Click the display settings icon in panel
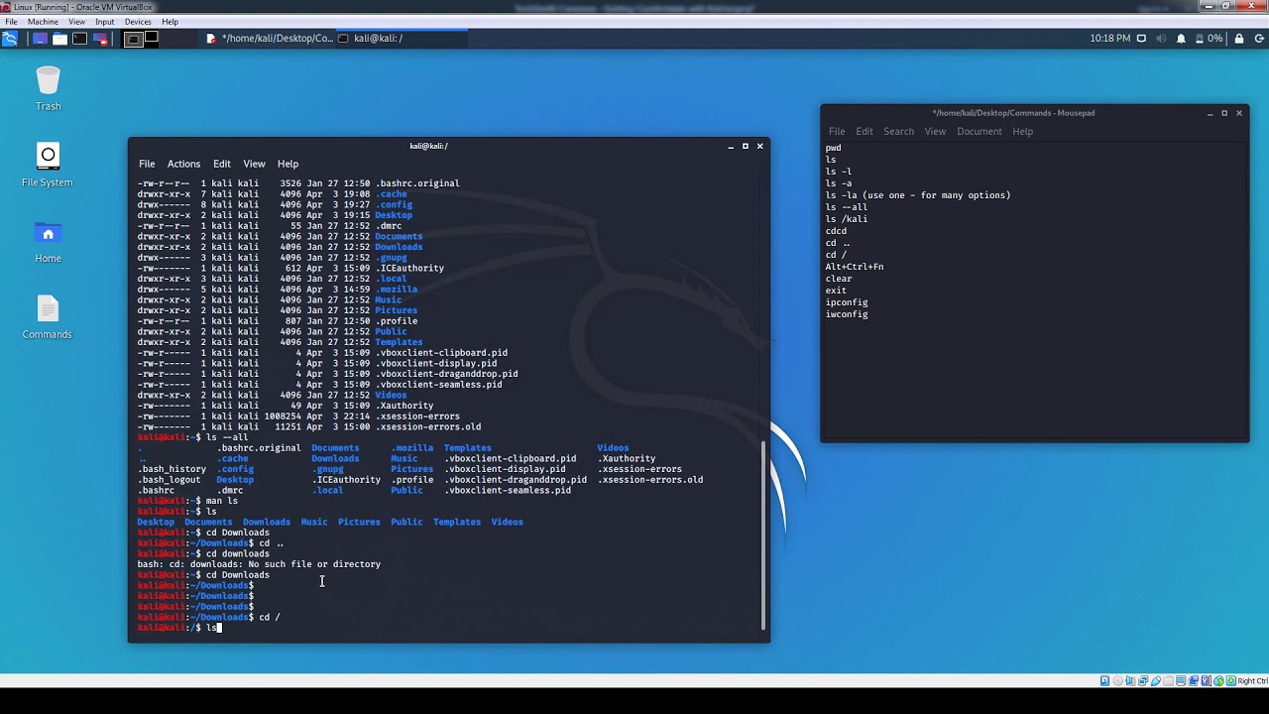The image size is (1269, 714). [1141, 39]
